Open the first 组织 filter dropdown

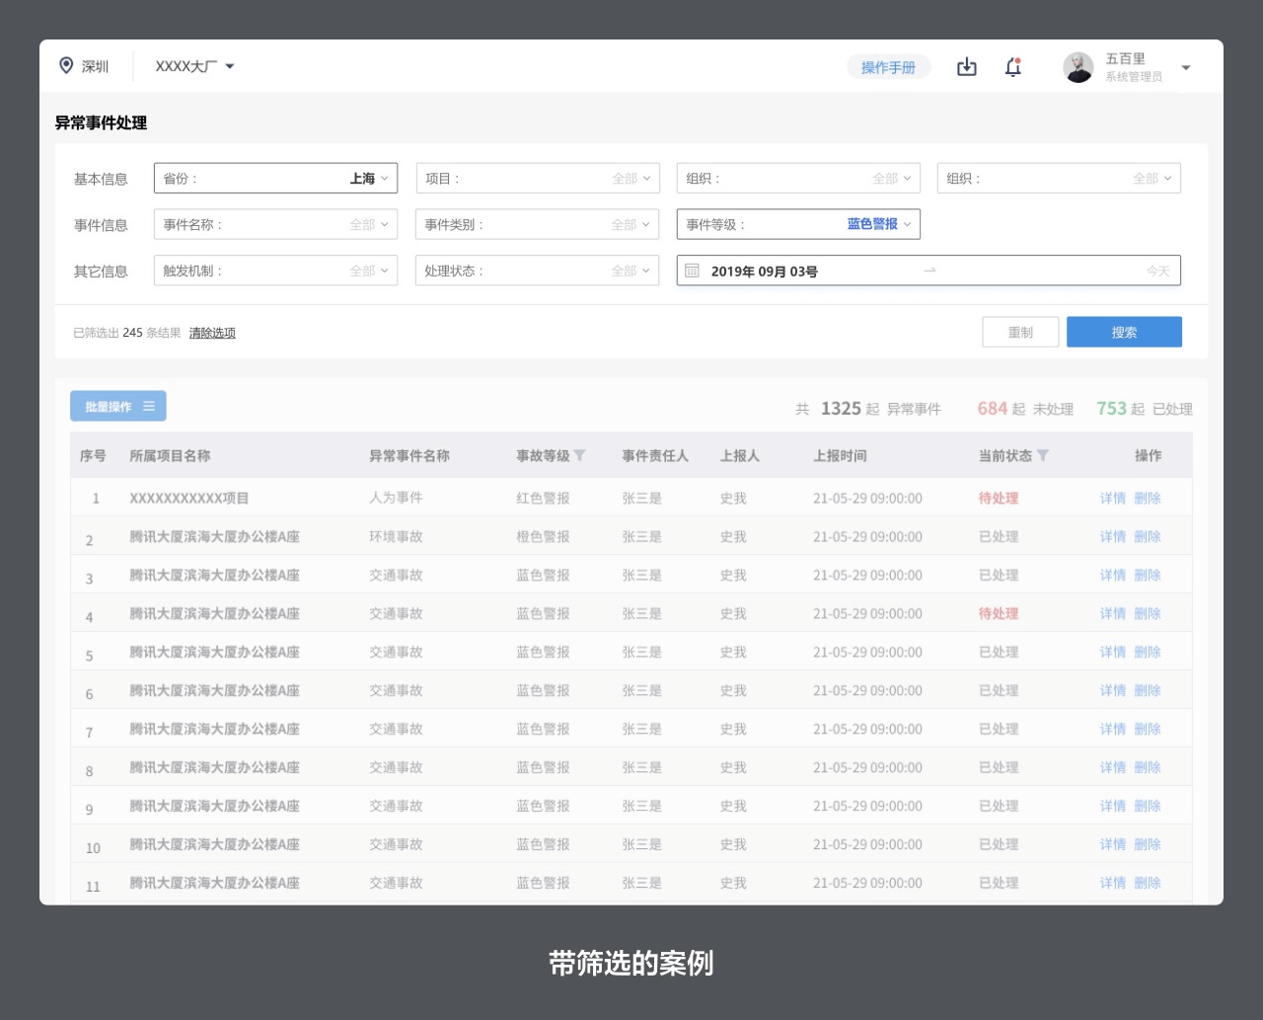798,179
